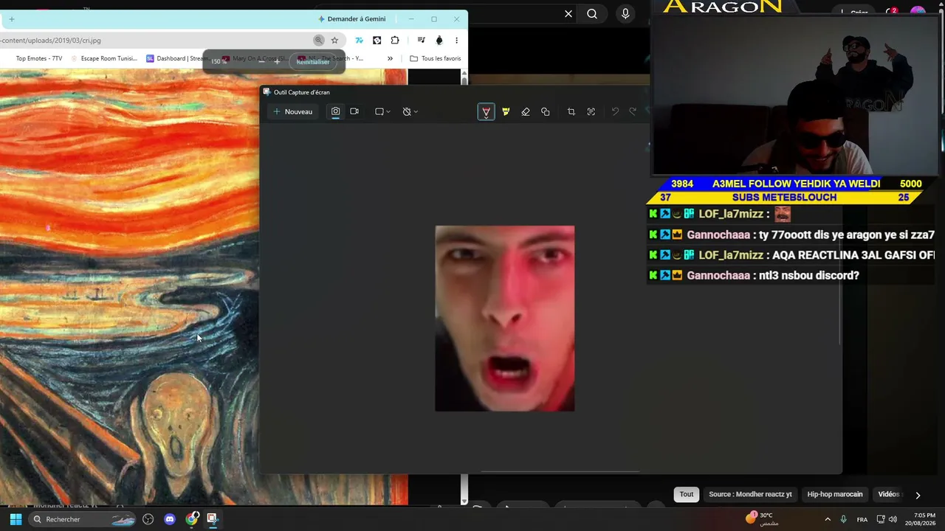Select the Hip-hop marocain chip

(835, 494)
